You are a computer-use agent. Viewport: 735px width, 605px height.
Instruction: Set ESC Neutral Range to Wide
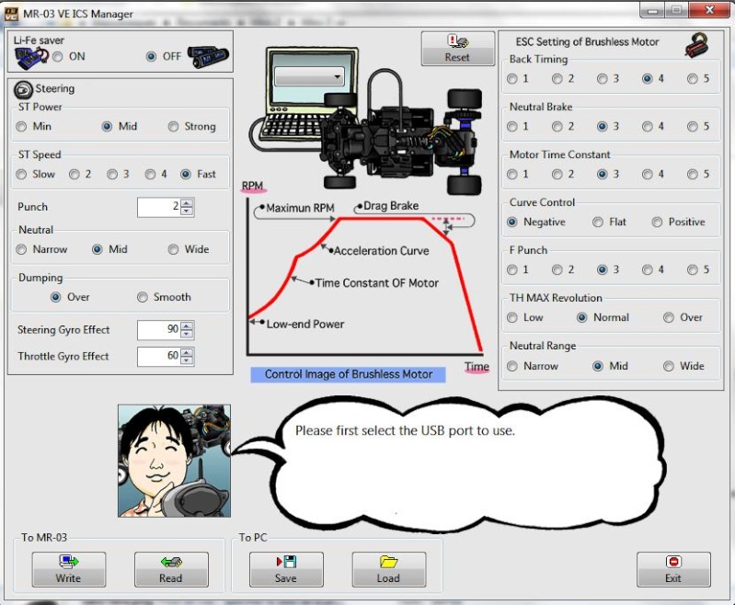(x=669, y=366)
